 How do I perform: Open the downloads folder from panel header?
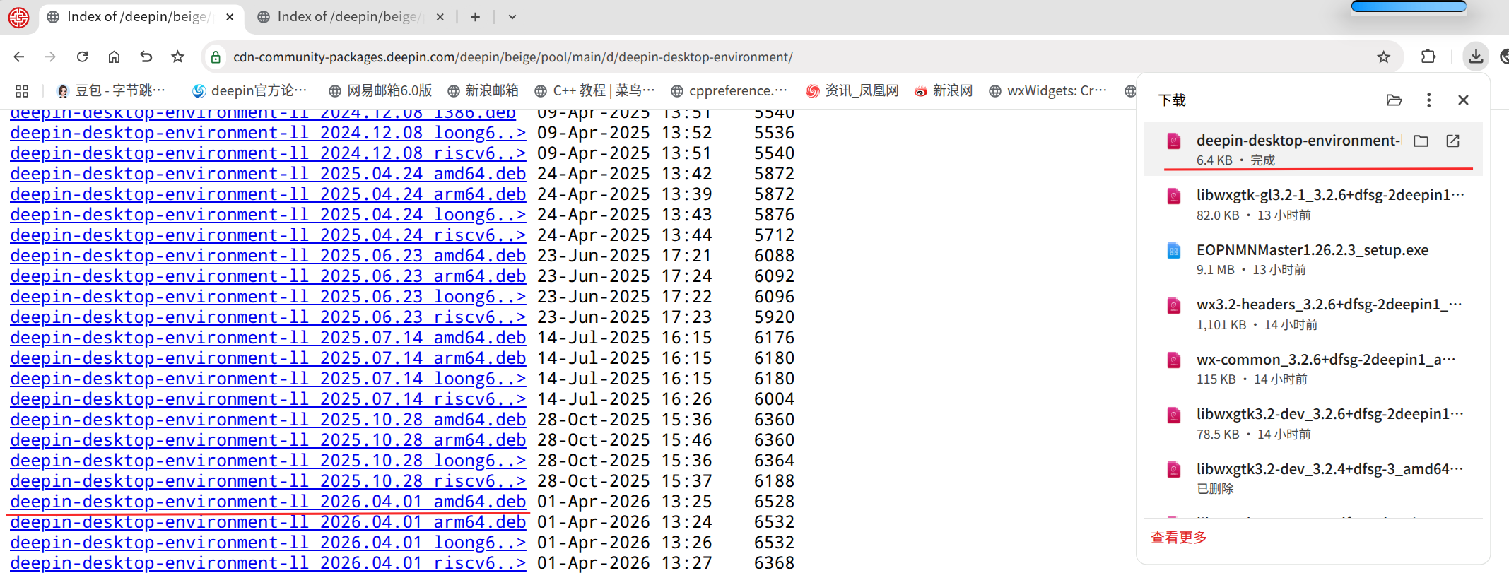(x=1394, y=100)
